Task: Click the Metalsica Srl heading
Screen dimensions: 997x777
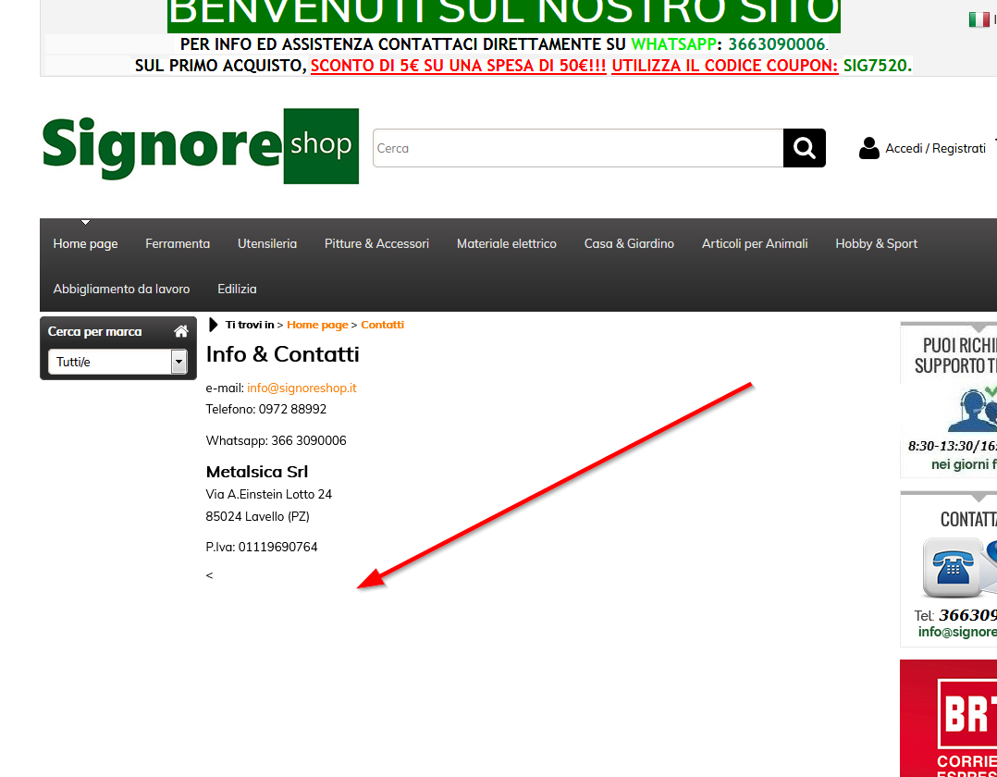Action: [x=257, y=472]
